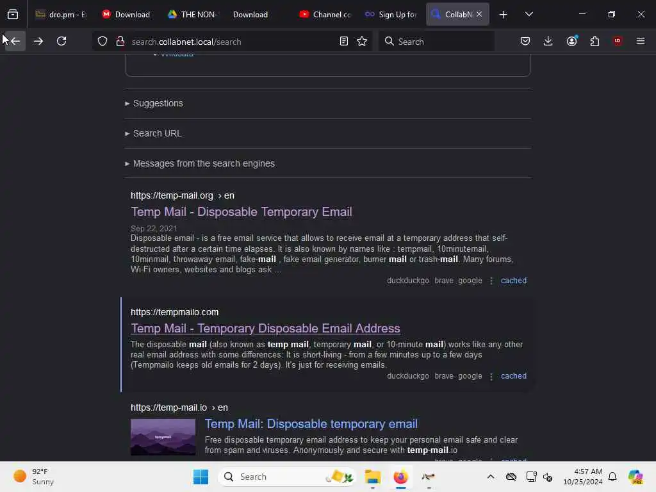Click the https://temp-mail.io URL text

point(168,407)
